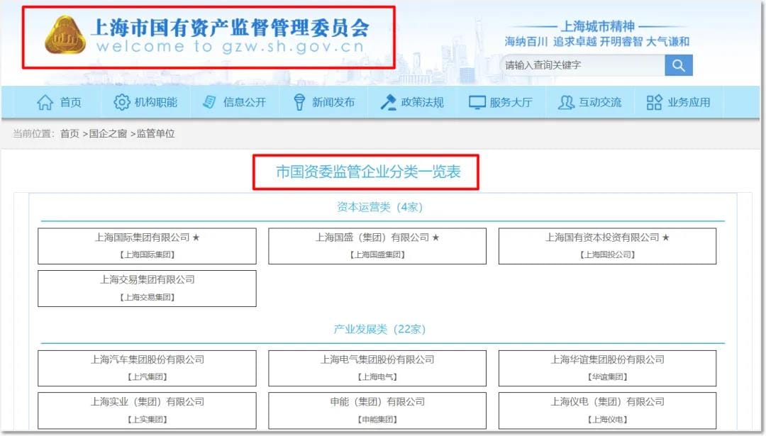The height and width of the screenshot is (436, 766).
Task: Open the 上海华谊集团股份有限公司 company card
Action: point(607,368)
